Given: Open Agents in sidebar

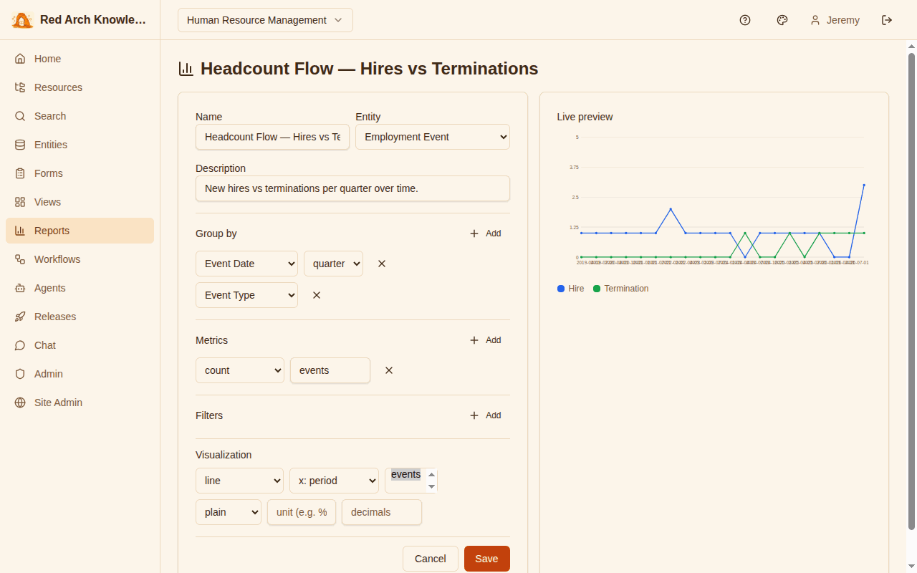Looking at the screenshot, I should [80, 288].
